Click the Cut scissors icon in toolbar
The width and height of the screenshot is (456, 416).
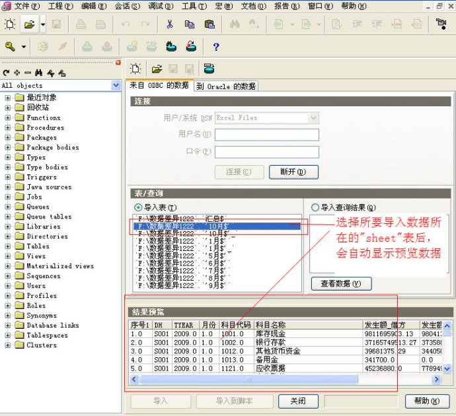170,24
